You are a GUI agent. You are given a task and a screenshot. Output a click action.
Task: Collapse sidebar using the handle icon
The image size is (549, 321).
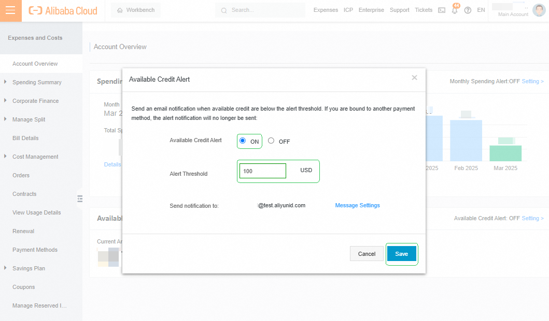(x=80, y=198)
